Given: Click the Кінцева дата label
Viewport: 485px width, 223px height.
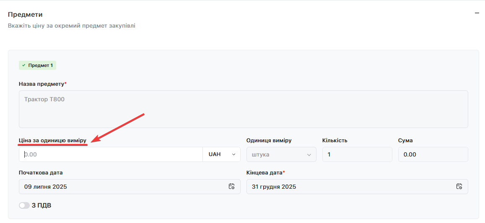Looking at the screenshot, I should pos(264,172).
